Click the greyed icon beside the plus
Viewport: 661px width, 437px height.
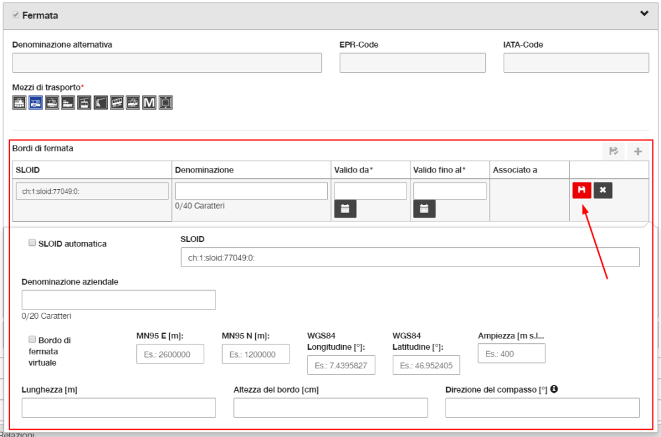coord(614,151)
